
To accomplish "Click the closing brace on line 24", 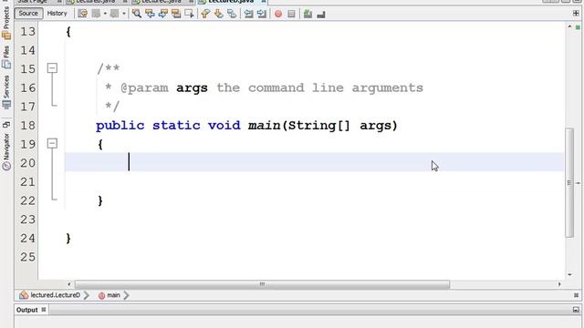I will pyautogui.click(x=68, y=239).
